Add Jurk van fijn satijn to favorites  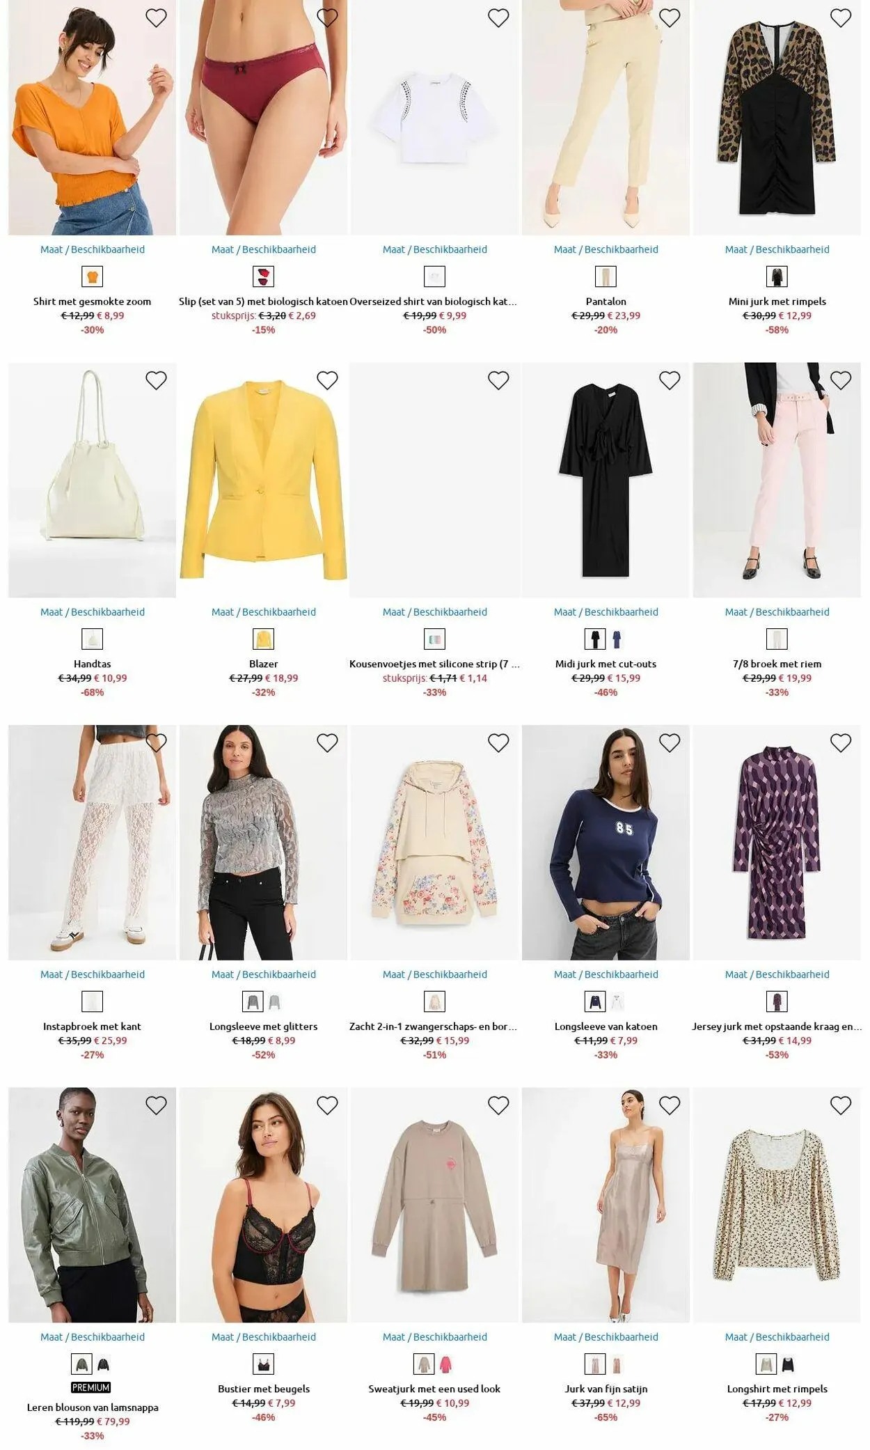click(670, 1105)
